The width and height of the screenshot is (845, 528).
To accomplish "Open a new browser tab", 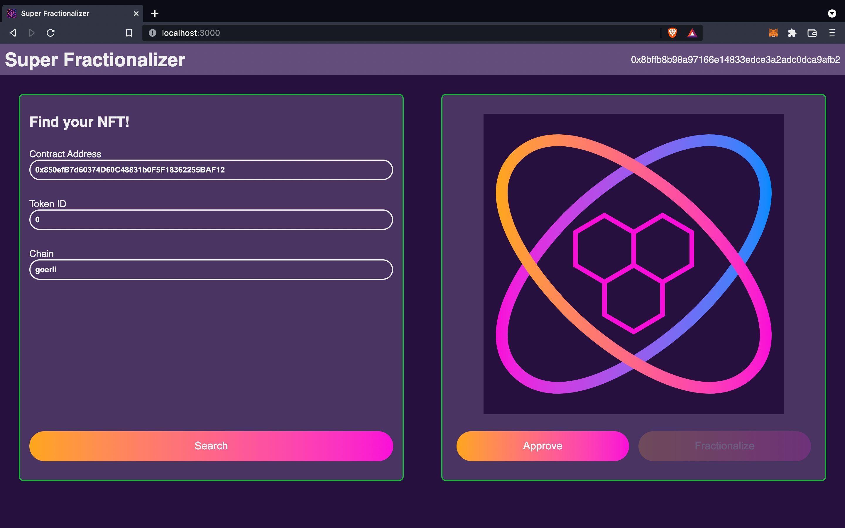I will coord(155,13).
